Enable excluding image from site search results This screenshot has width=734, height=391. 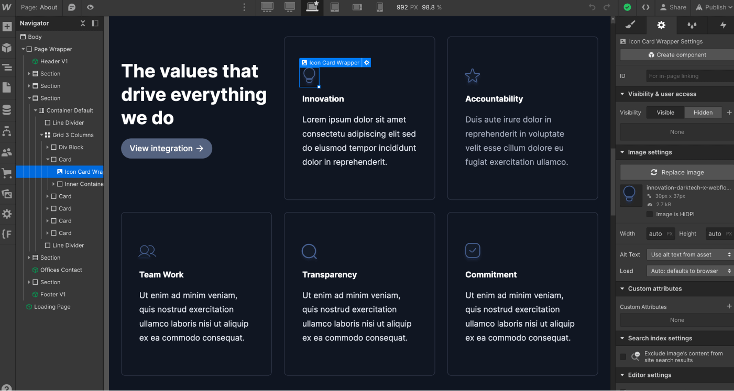click(623, 356)
